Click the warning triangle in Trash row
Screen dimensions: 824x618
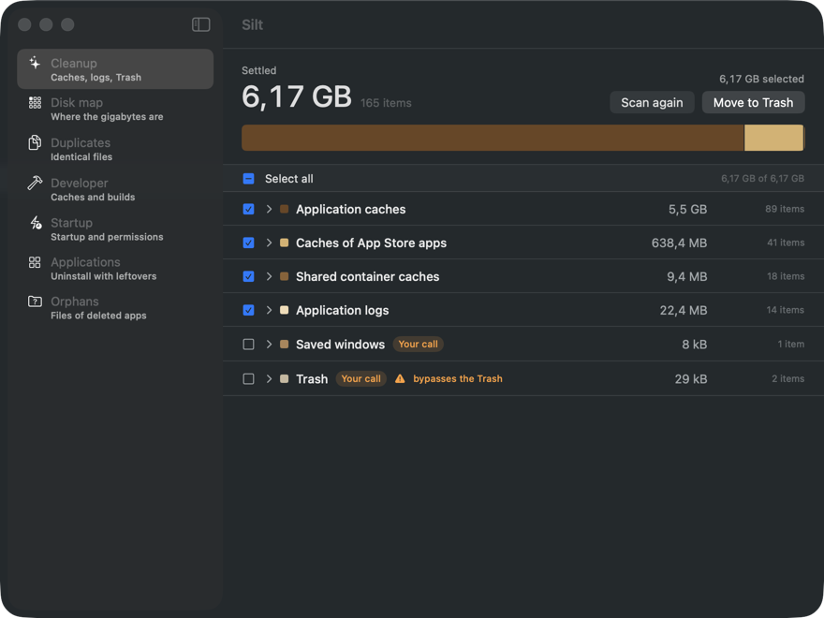pos(400,379)
